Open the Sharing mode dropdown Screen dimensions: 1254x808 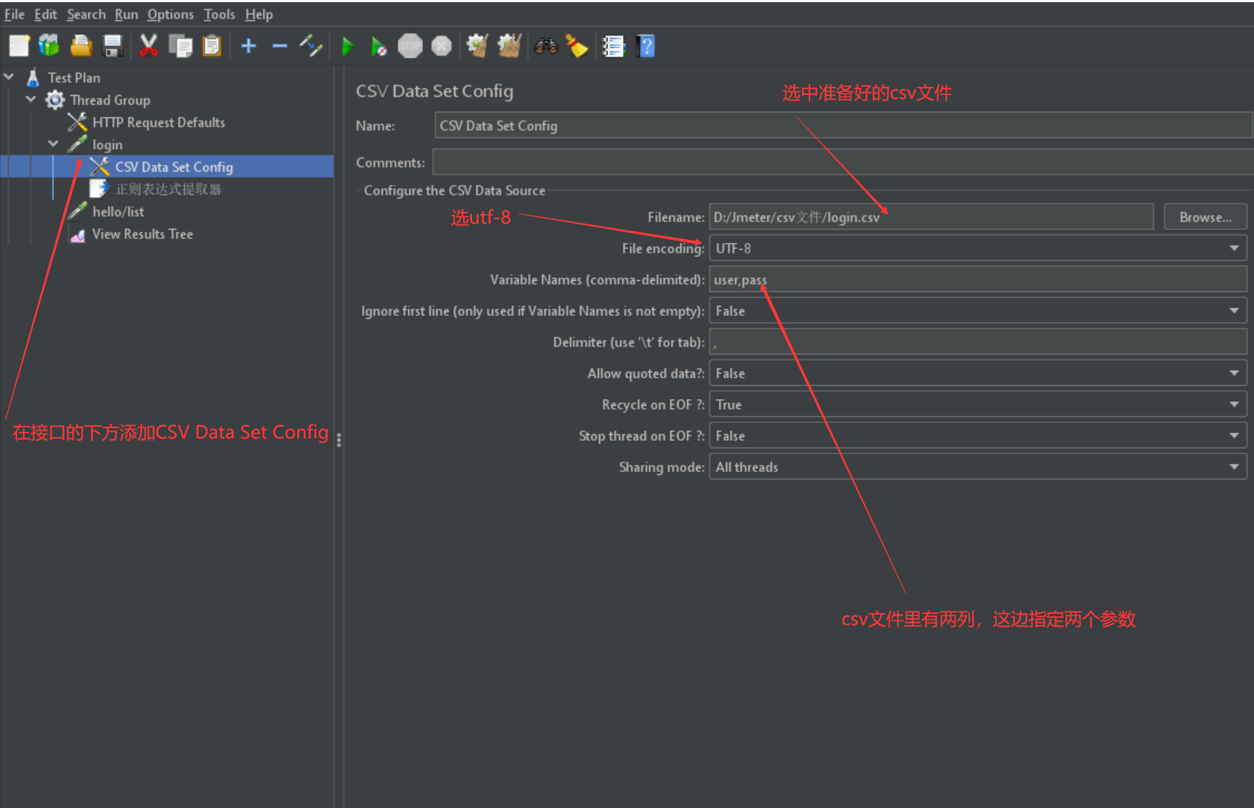(1234, 467)
